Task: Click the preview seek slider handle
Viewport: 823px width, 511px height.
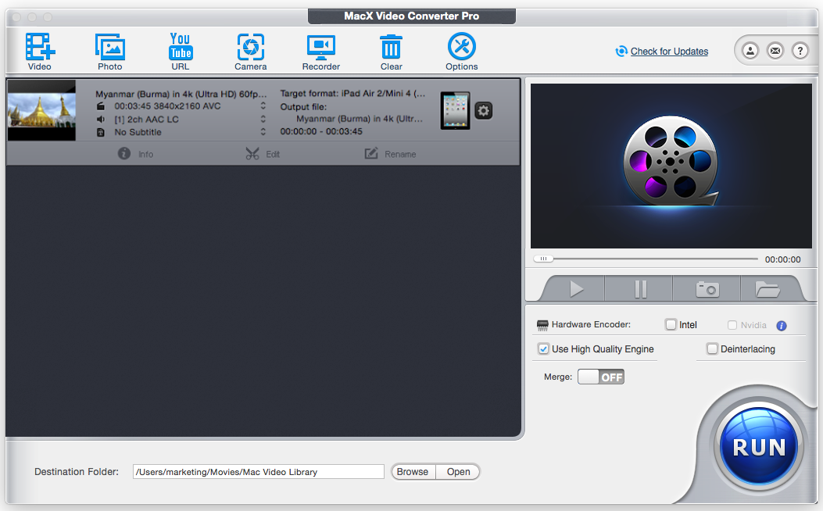Action: 543,259
